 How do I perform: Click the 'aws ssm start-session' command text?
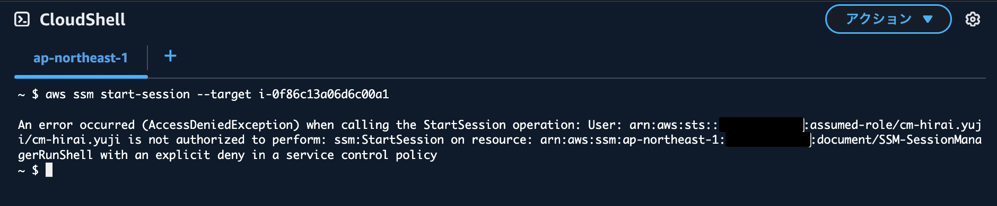coord(118,95)
